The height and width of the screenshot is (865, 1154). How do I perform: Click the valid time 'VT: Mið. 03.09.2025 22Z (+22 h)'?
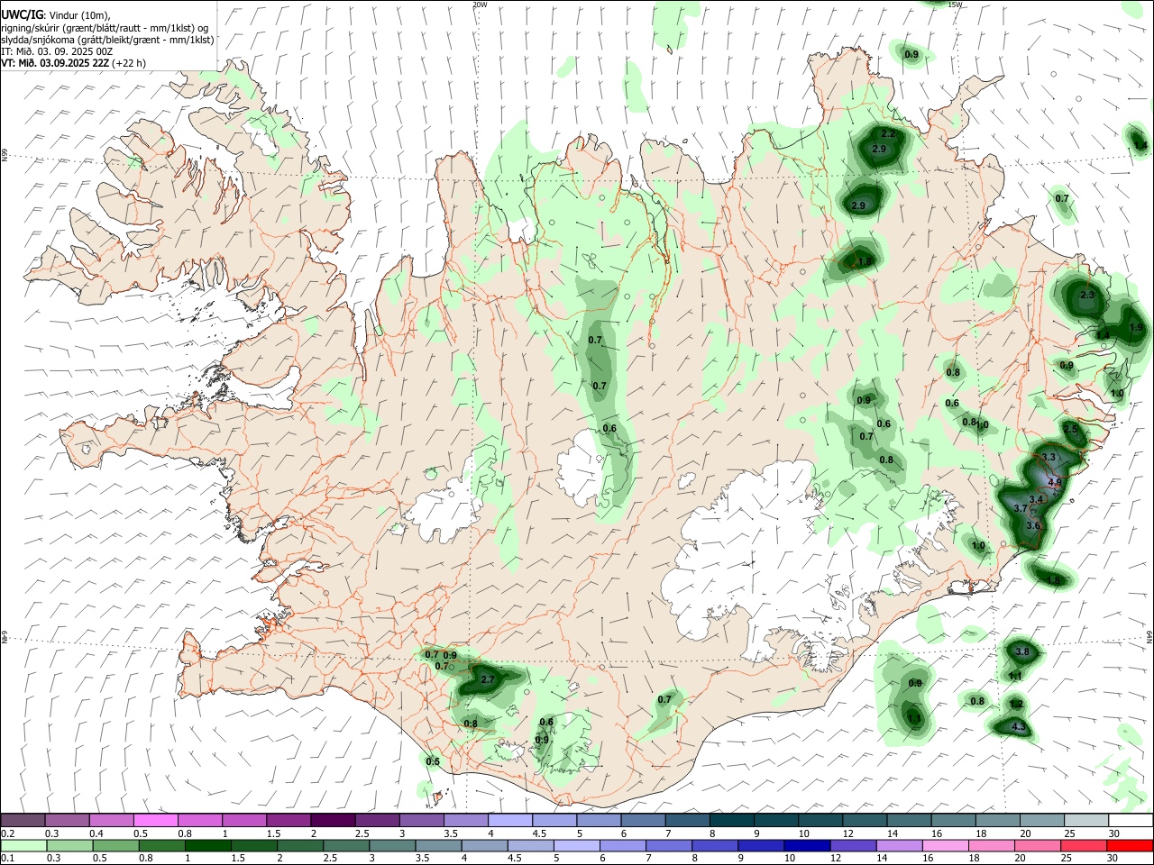(x=74, y=63)
